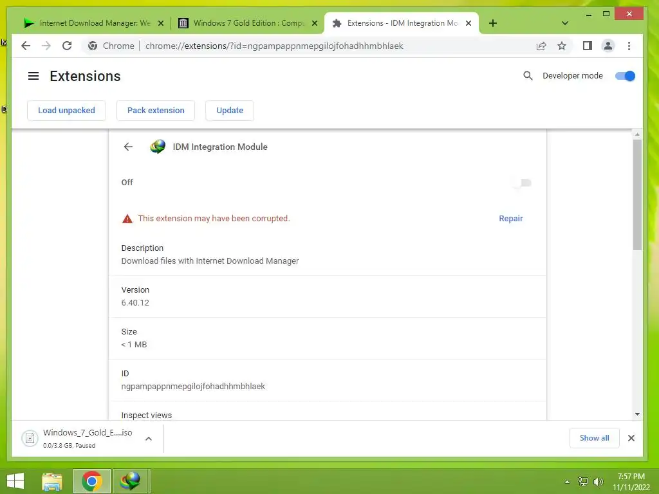Close the downloads bar
Screen dimensions: 659x494
631,438
